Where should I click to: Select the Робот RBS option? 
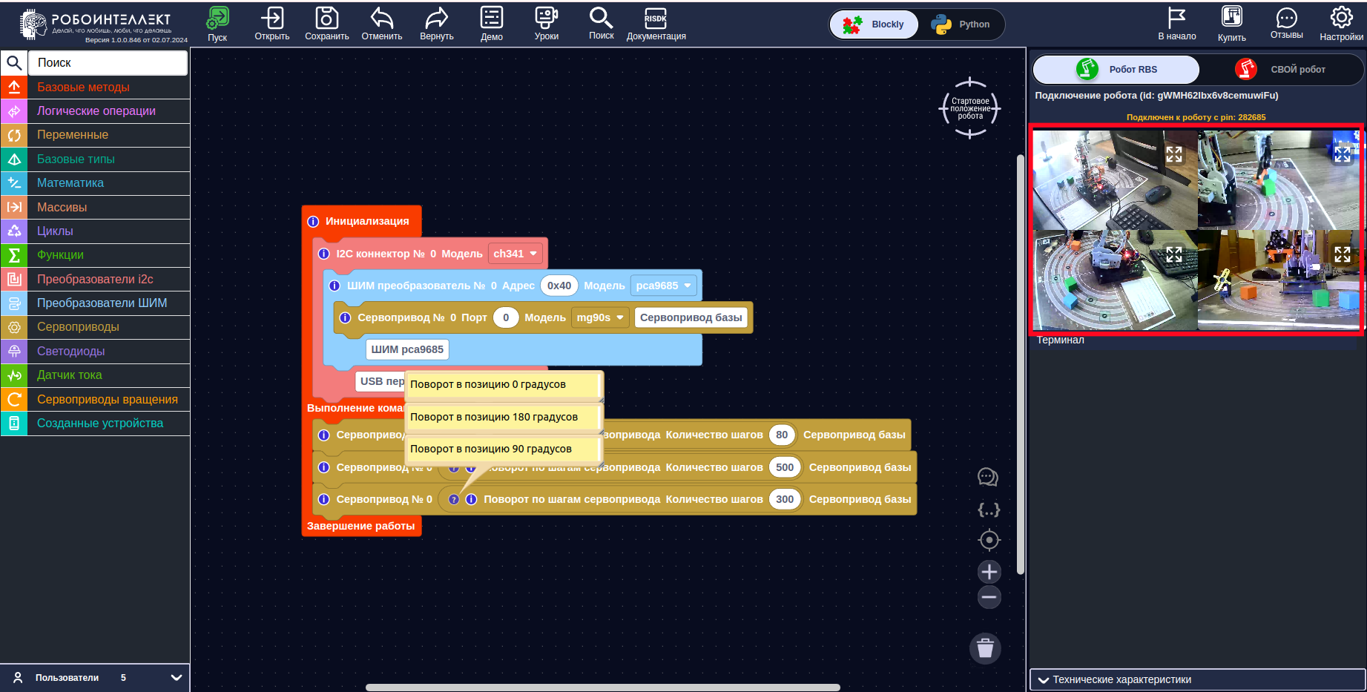point(1116,69)
